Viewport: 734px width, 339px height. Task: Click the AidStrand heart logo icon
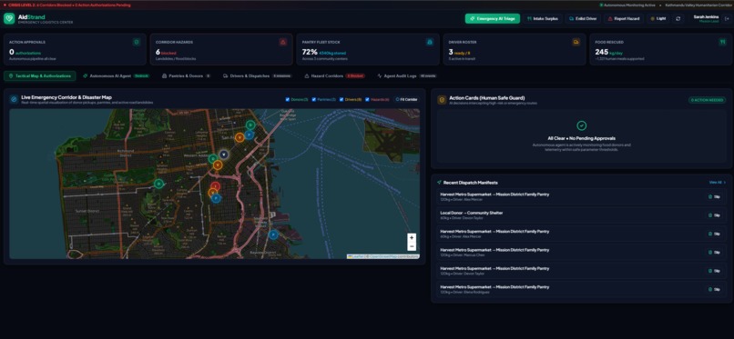(9, 19)
